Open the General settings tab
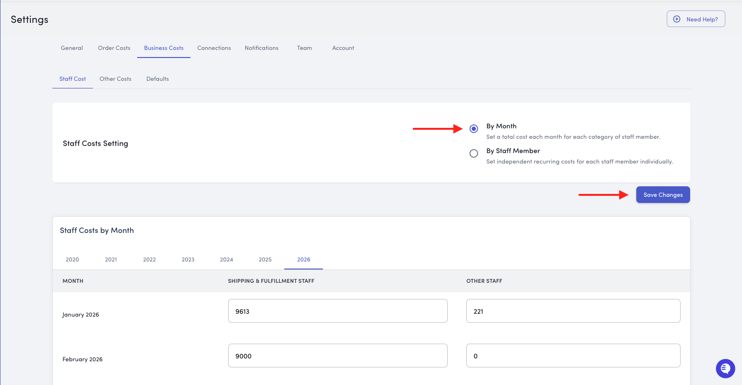Viewport: 742px width, 385px height. (72, 48)
